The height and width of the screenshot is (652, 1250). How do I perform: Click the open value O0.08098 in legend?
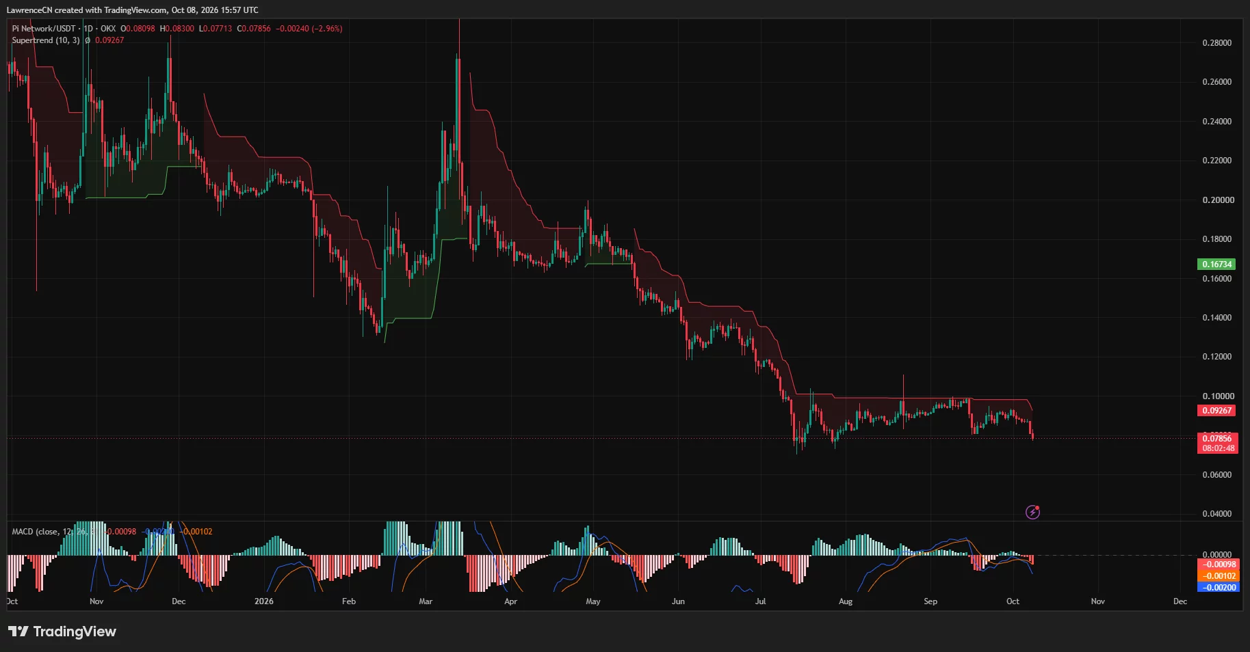pos(138,29)
